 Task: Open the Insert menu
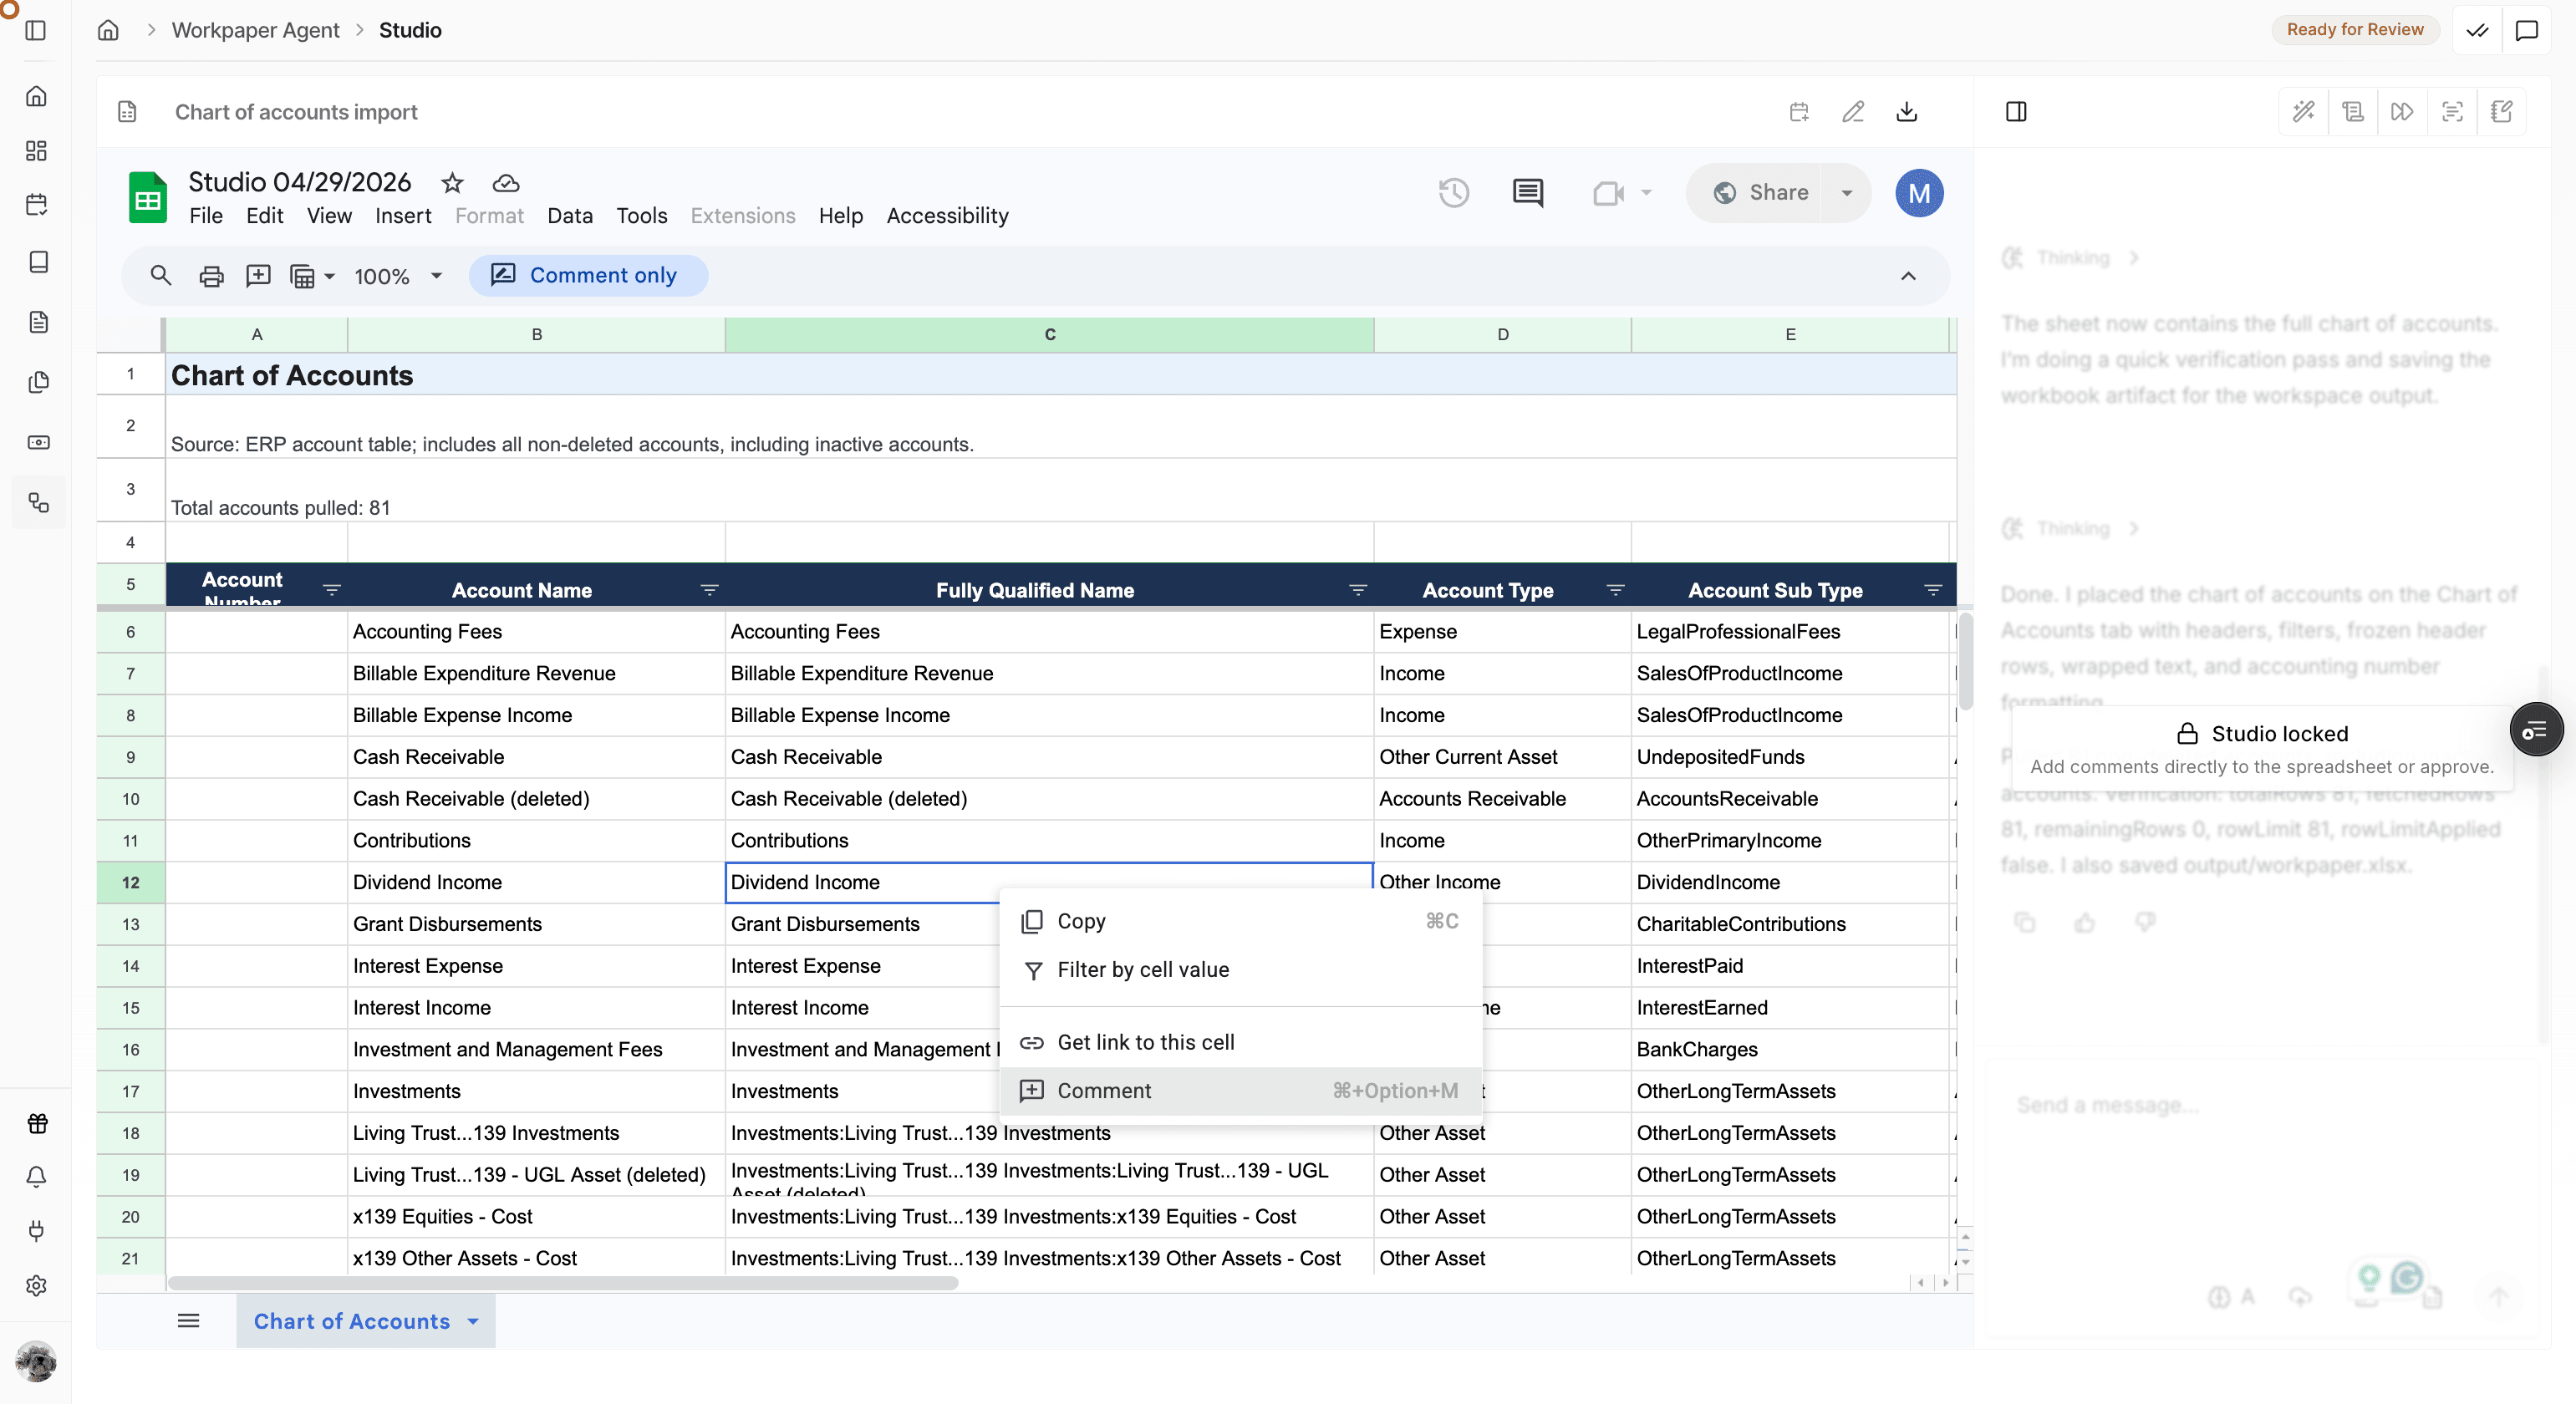click(x=403, y=216)
